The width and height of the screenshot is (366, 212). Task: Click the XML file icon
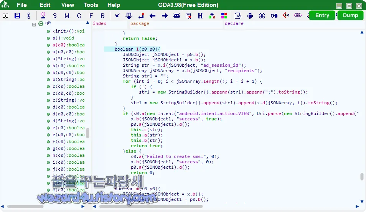tap(238, 16)
